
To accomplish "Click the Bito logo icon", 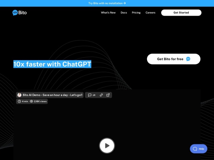I will click(15, 12).
